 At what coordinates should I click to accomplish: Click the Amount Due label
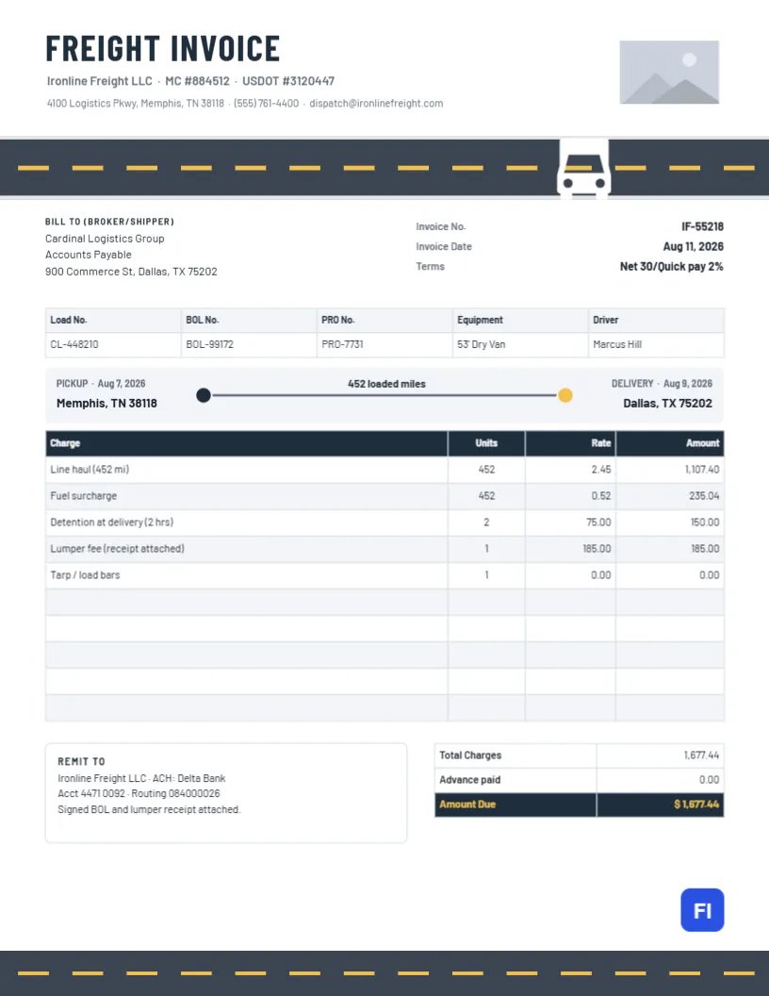click(467, 805)
